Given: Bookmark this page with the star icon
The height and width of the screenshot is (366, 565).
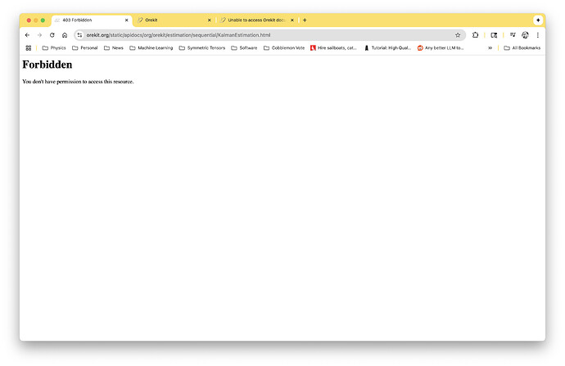Looking at the screenshot, I should point(458,35).
